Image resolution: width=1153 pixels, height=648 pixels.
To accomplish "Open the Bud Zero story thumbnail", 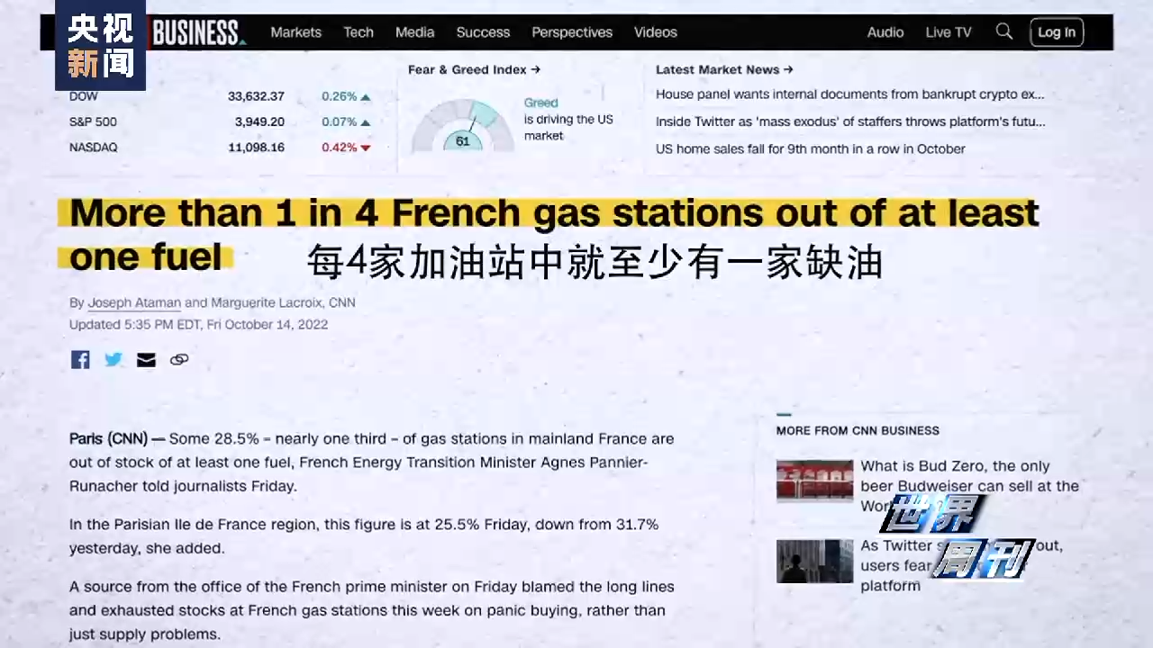I will 814,481.
